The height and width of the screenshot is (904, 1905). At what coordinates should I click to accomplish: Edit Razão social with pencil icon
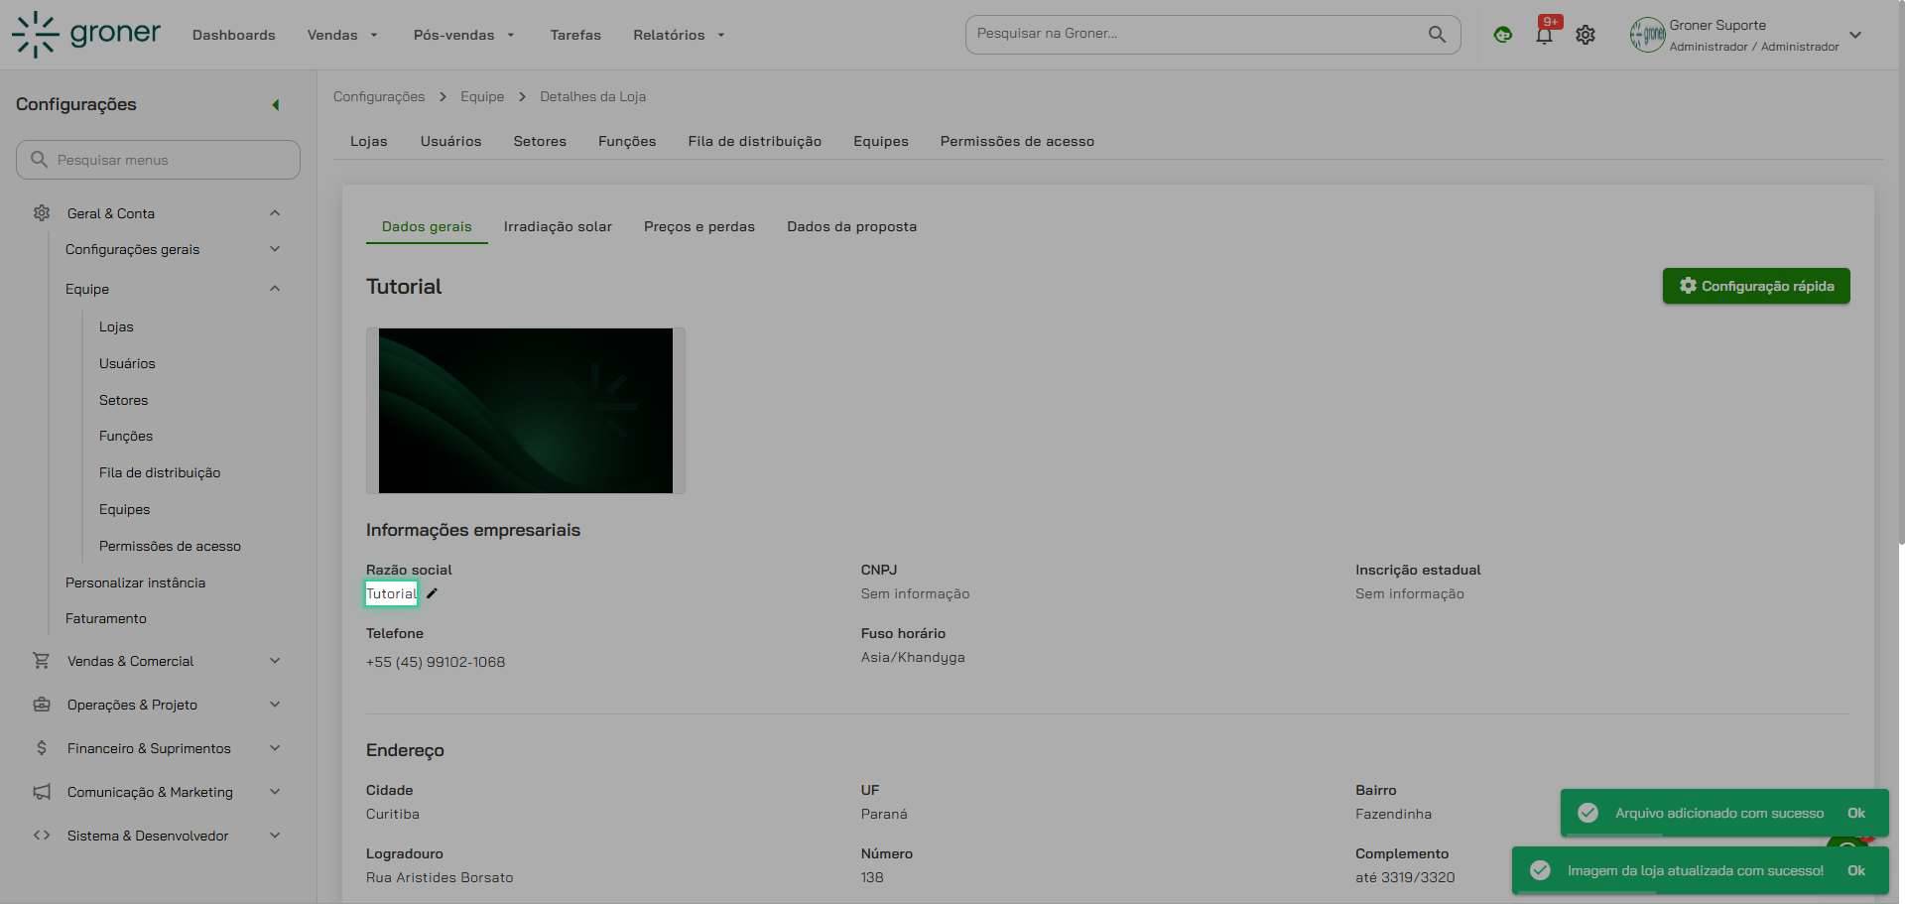point(432,593)
